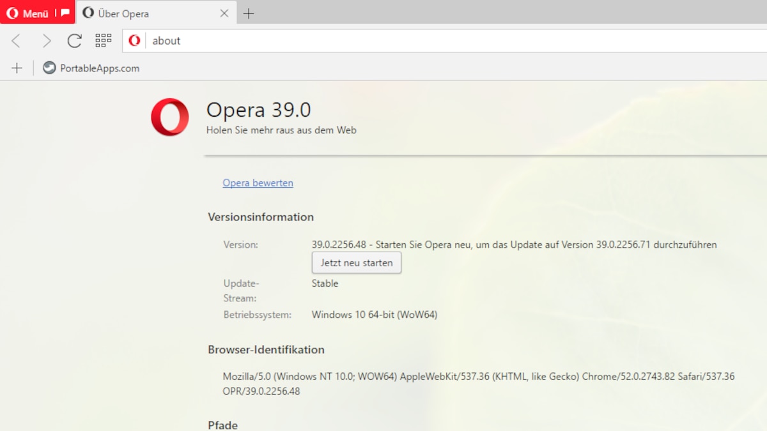The width and height of the screenshot is (767, 431).
Task: Open Speed Dial grid icon
Action: pyautogui.click(x=103, y=41)
